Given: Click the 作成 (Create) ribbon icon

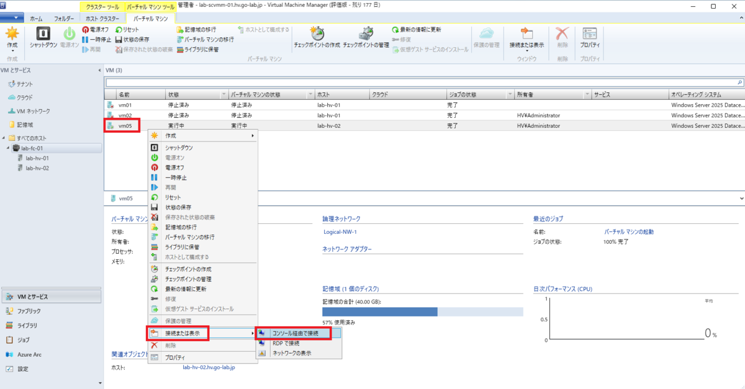Looking at the screenshot, I should coord(12,37).
